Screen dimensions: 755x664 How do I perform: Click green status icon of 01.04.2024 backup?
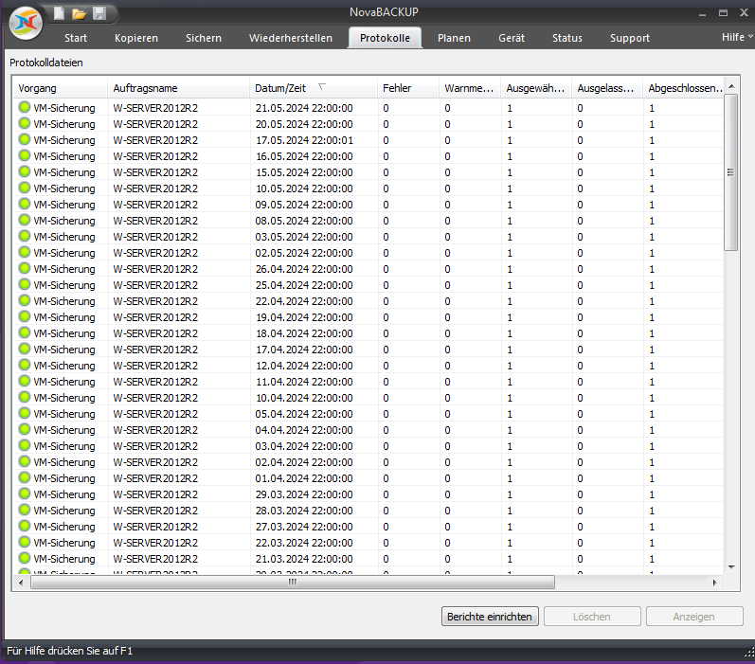pyautogui.click(x=25, y=478)
